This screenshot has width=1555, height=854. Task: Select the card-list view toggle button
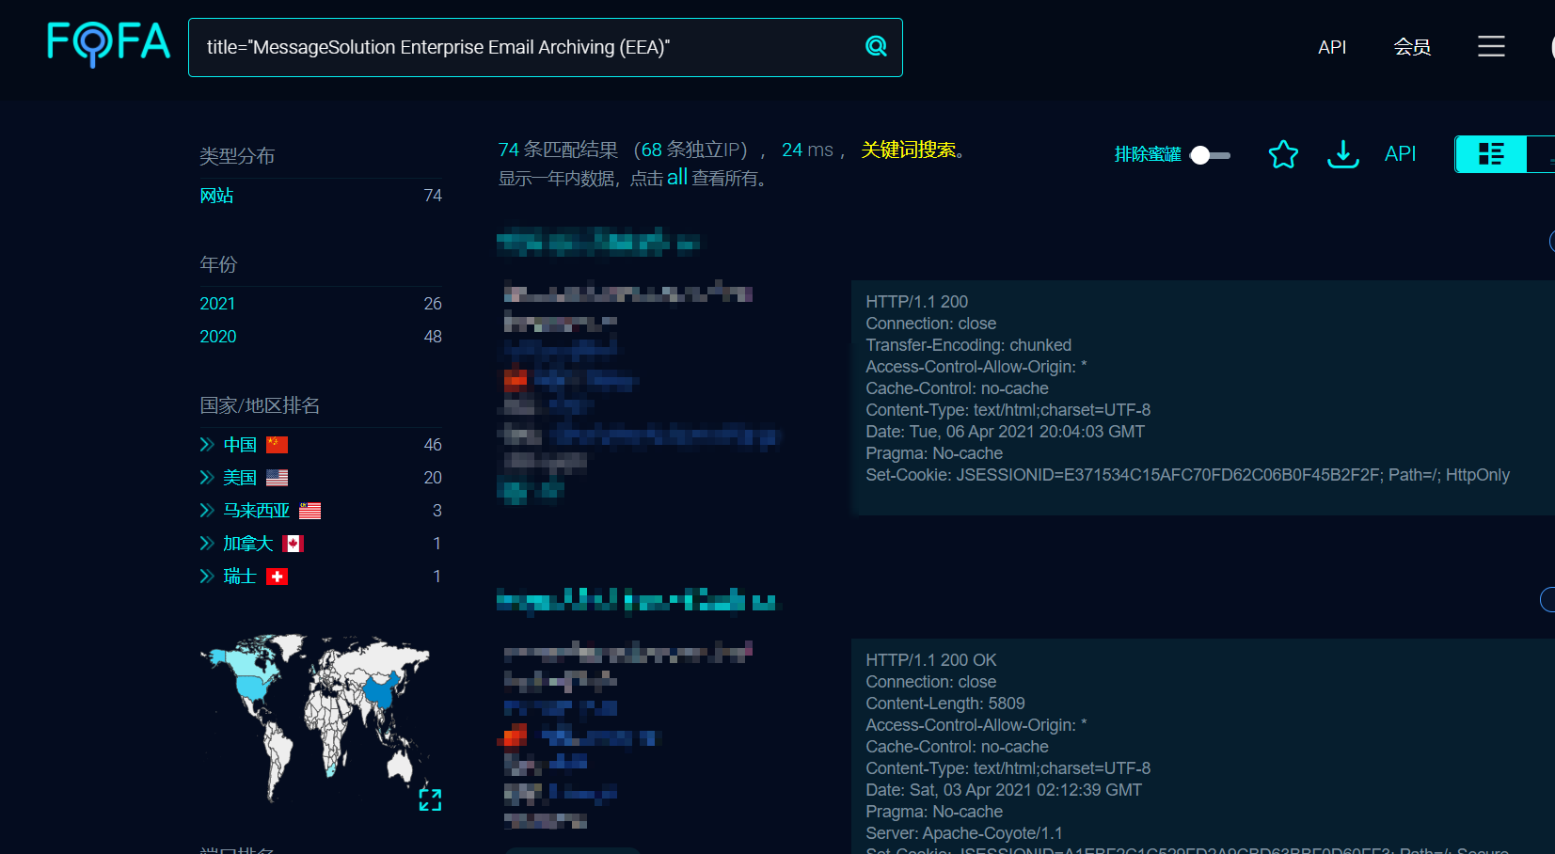coord(1491,154)
